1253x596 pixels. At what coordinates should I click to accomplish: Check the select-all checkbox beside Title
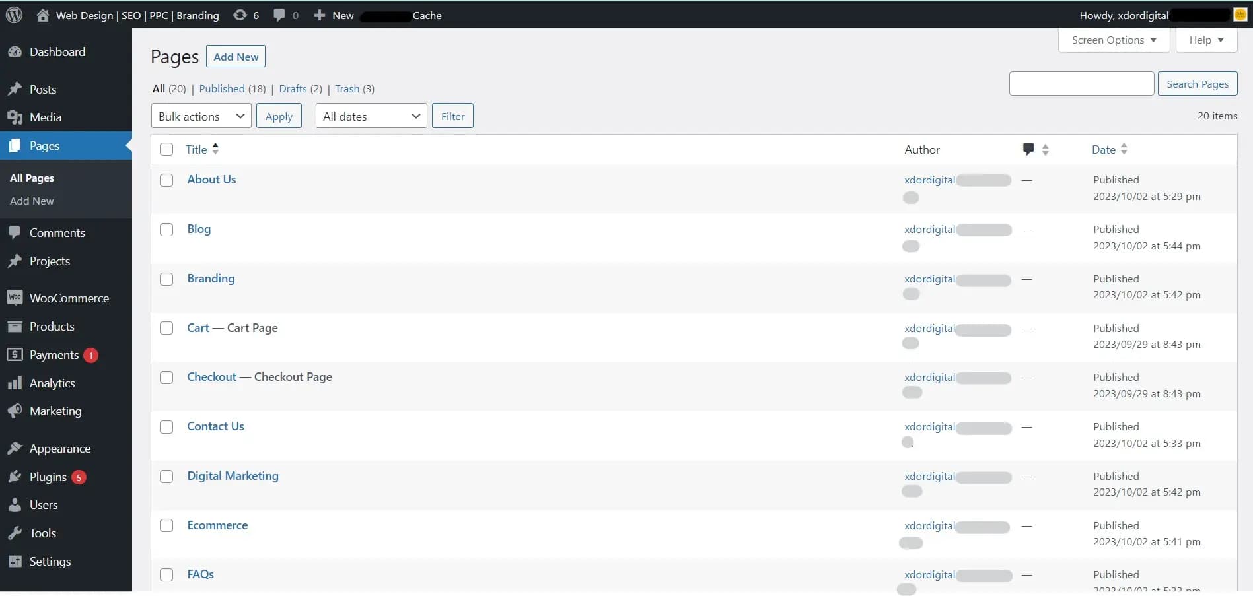tap(166, 149)
